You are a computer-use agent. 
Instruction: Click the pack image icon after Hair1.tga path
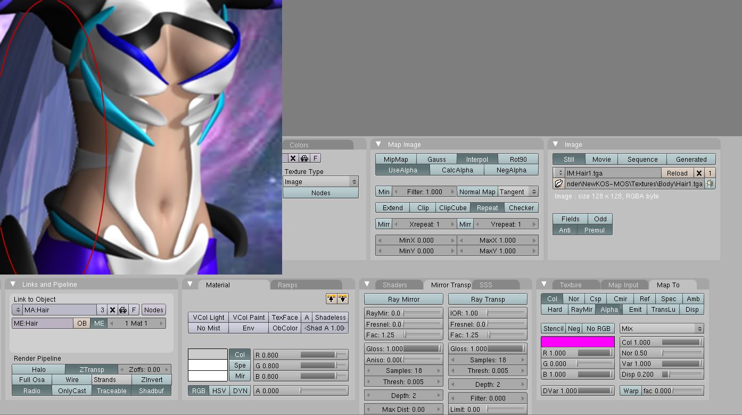(x=710, y=183)
